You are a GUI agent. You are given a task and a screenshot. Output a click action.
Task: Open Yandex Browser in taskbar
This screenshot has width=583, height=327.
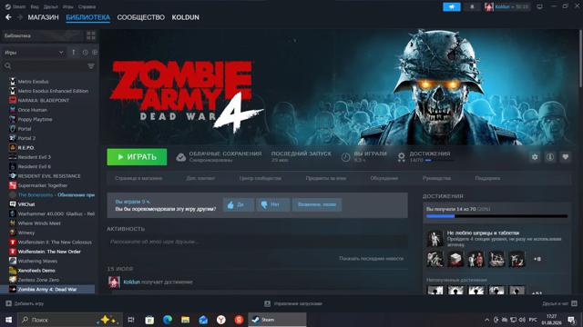click(220, 320)
